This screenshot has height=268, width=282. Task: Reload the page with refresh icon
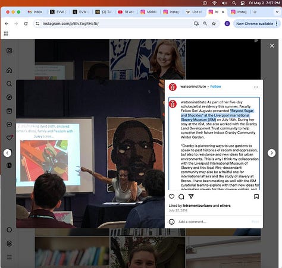click(26, 24)
